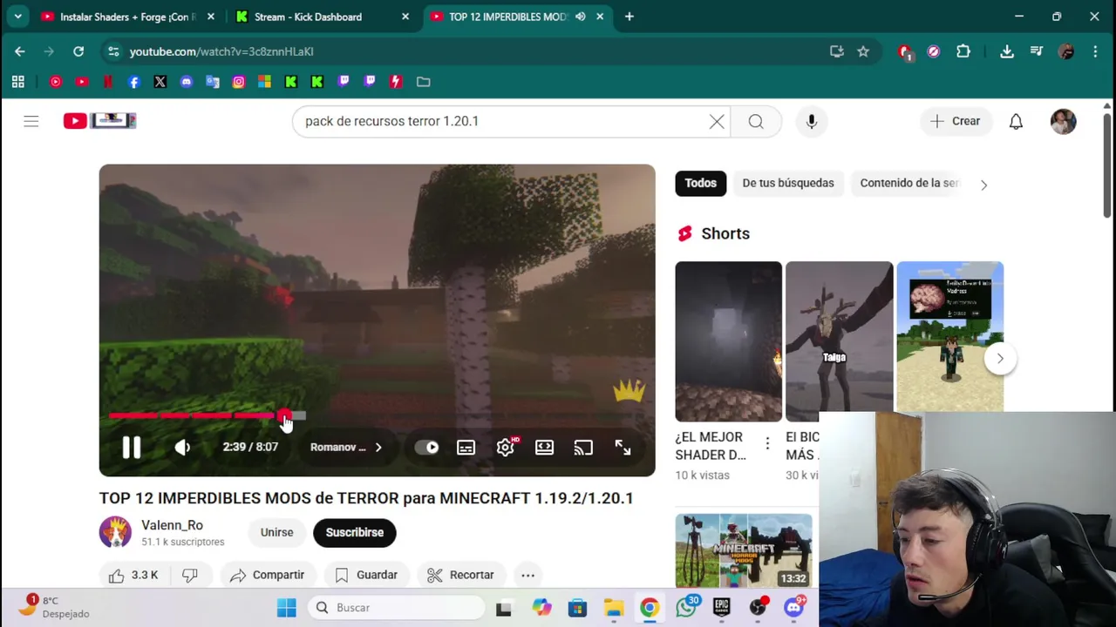Expand the Romanov chapter list
This screenshot has width=1116, height=627.
pos(346,448)
